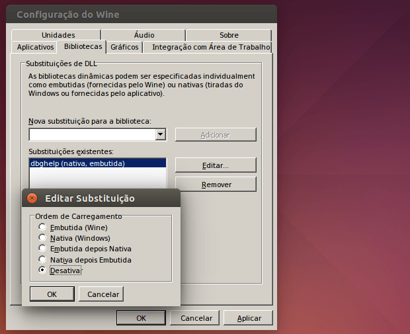Confirm with OK in Editar Substituição dialog
Screen dimensions: 410x334
click(52, 294)
